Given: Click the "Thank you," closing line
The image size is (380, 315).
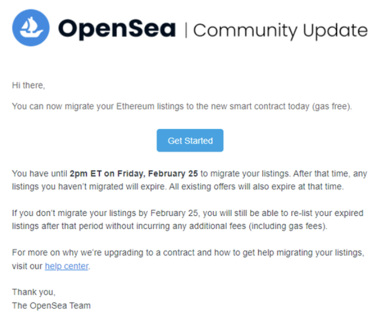Looking at the screenshot, I should click(33, 292).
